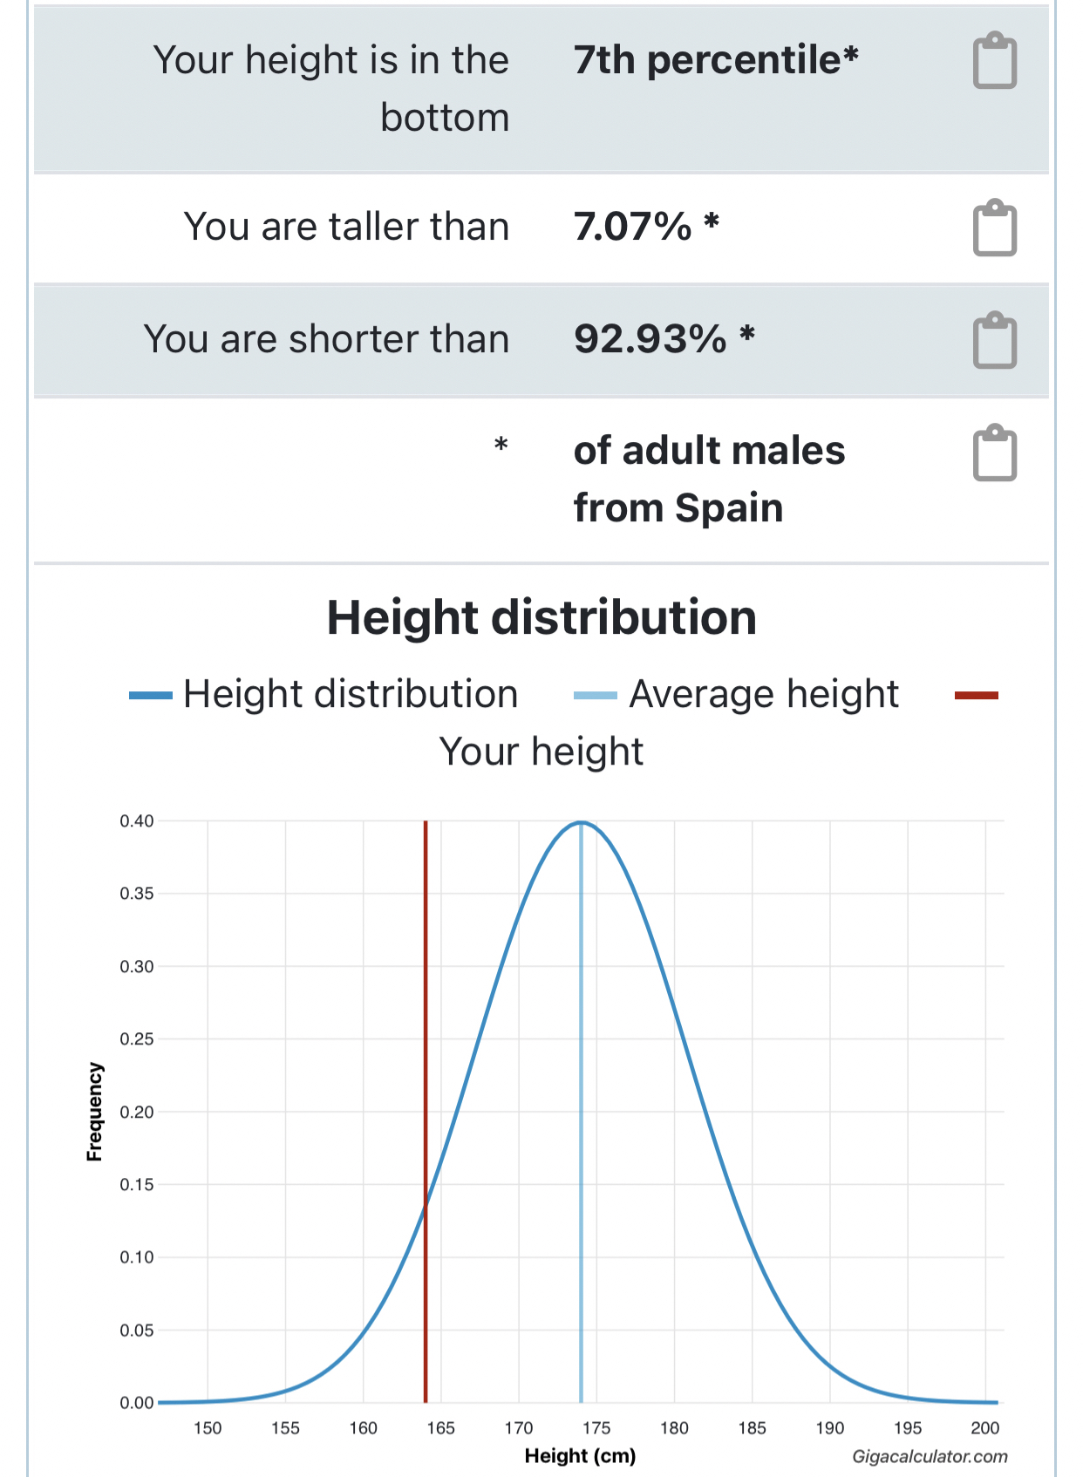Click the "Height (cm)" x-axis label
Image resolution: width=1083 pixels, height=1477 pixels.
580,1455
